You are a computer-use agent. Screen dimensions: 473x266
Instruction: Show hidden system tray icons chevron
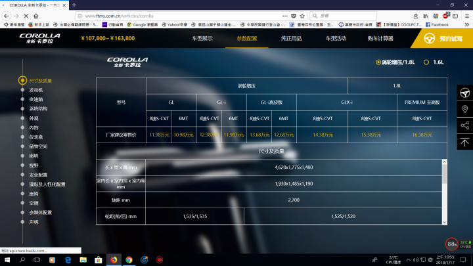tap(408, 259)
